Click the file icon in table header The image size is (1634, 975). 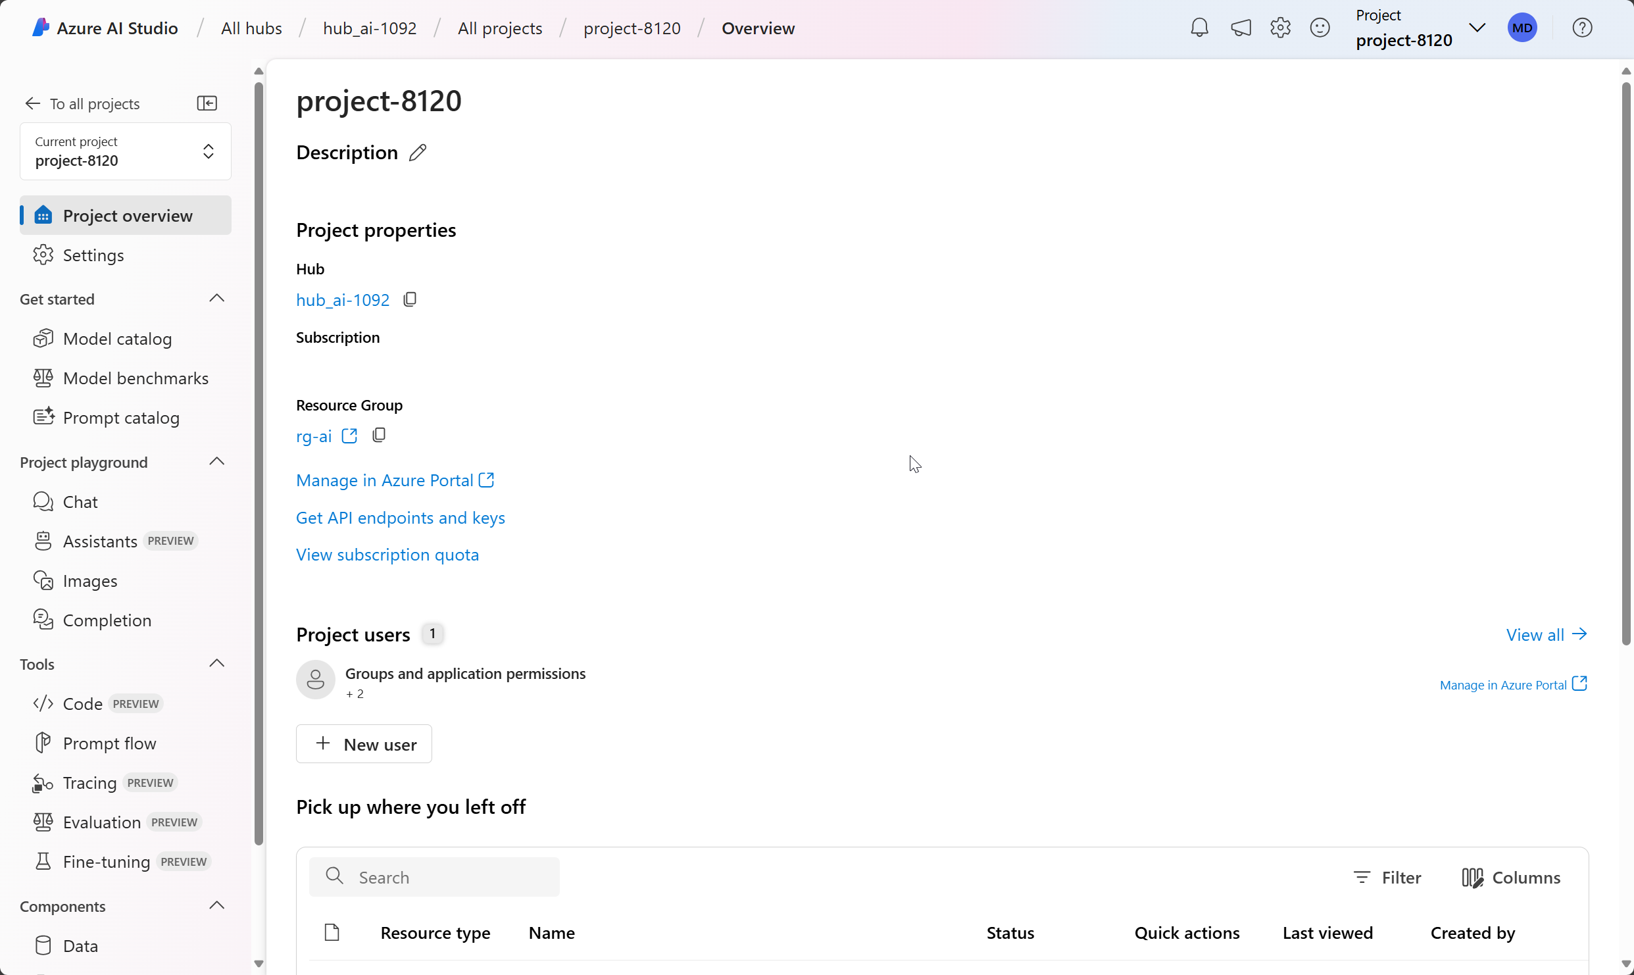(x=332, y=932)
